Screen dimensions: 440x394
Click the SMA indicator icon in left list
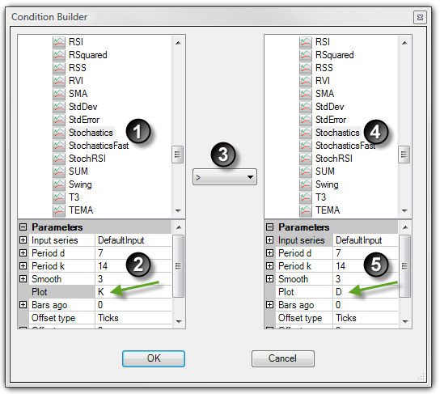59,94
